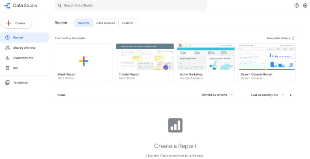Click the Google Analytics subtitle text
Screen dimensions: 310x159
(191, 78)
